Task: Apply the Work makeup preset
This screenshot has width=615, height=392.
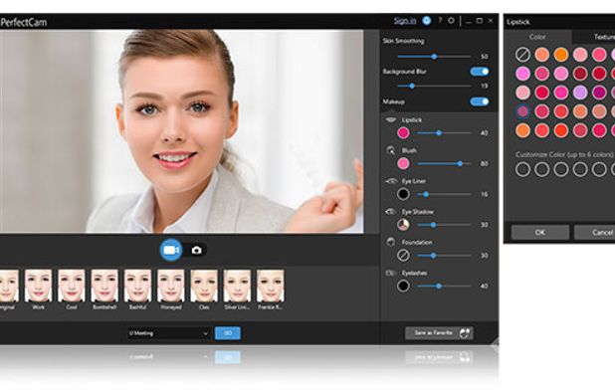Action: (39, 290)
